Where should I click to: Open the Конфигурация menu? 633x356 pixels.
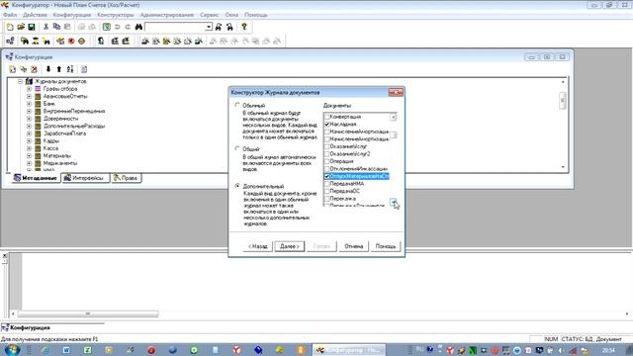pyautogui.click(x=72, y=15)
